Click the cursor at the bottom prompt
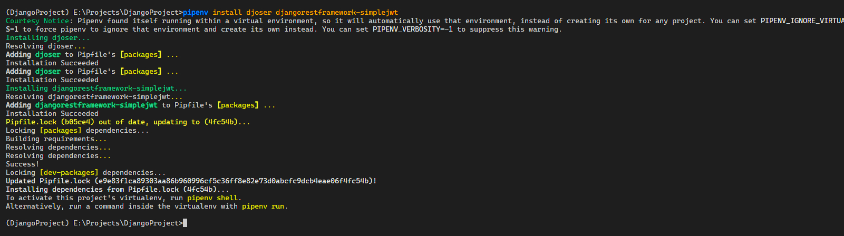The image size is (844, 236). pyautogui.click(x=185, y=223)
